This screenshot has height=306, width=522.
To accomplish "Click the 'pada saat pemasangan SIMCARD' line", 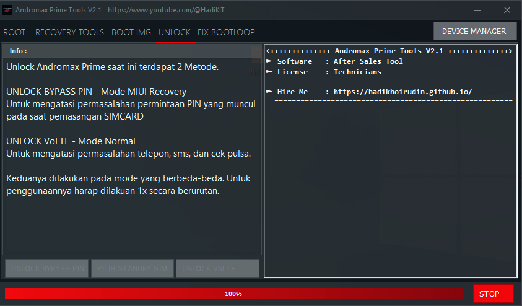I will click(75, 116).
